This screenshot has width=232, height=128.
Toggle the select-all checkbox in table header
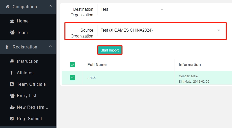pyautogui.click(x=72, y=65)
